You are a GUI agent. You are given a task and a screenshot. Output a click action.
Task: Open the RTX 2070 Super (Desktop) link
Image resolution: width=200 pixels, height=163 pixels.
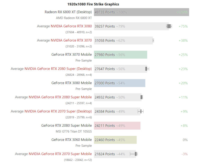pos(58,111)
